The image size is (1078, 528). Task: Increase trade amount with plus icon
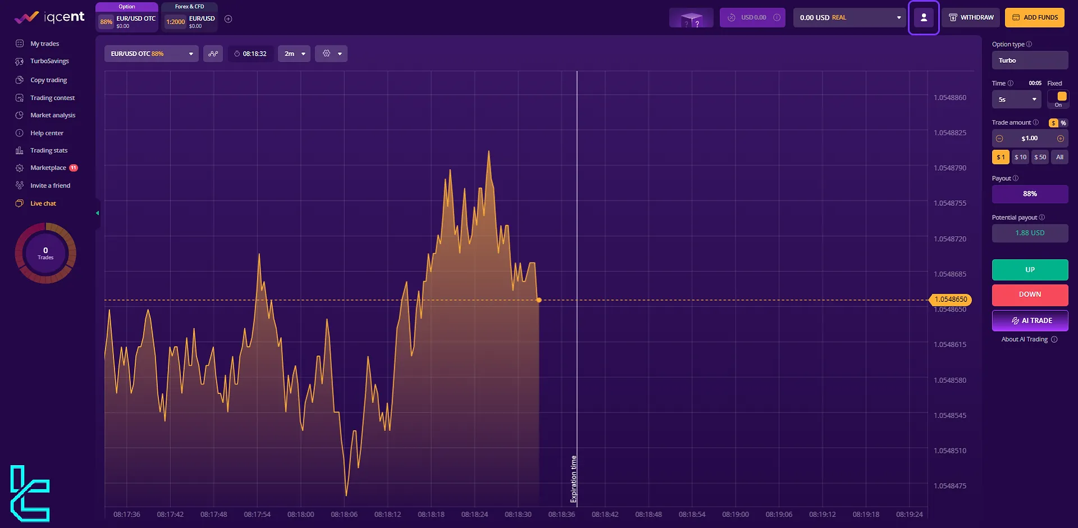tap(1061, 139)
